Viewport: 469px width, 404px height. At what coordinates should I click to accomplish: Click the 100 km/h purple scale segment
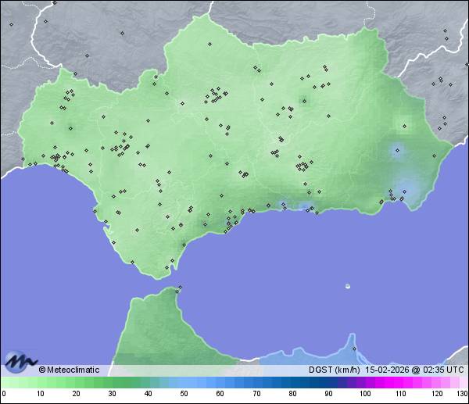pos(364,382)
